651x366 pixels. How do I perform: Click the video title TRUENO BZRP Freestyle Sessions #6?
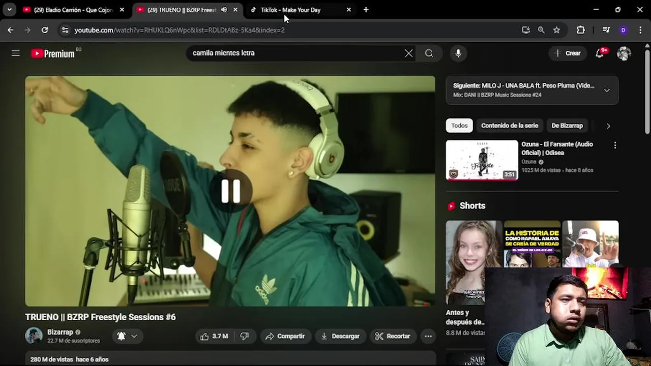101,317
